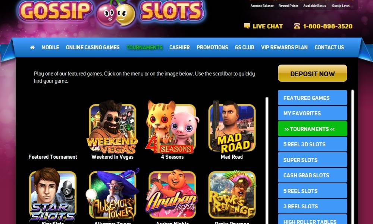Go to Online Casino Games menu
Screen dimensions: 373x224
(x=93, y=47)
